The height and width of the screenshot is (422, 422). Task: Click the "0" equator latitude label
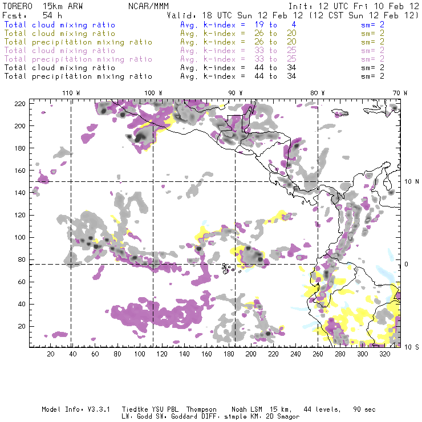pos(407,264)
